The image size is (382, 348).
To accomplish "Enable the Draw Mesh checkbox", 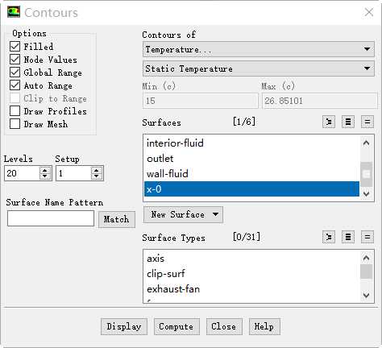I will [x=15, y=124].
